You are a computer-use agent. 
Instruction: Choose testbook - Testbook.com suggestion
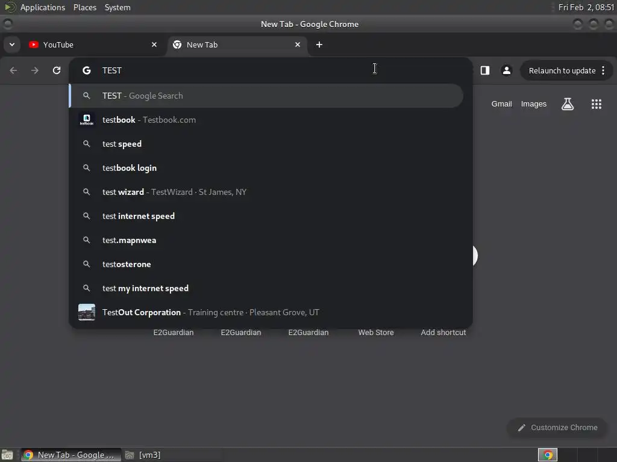click(x=266, y=120)
